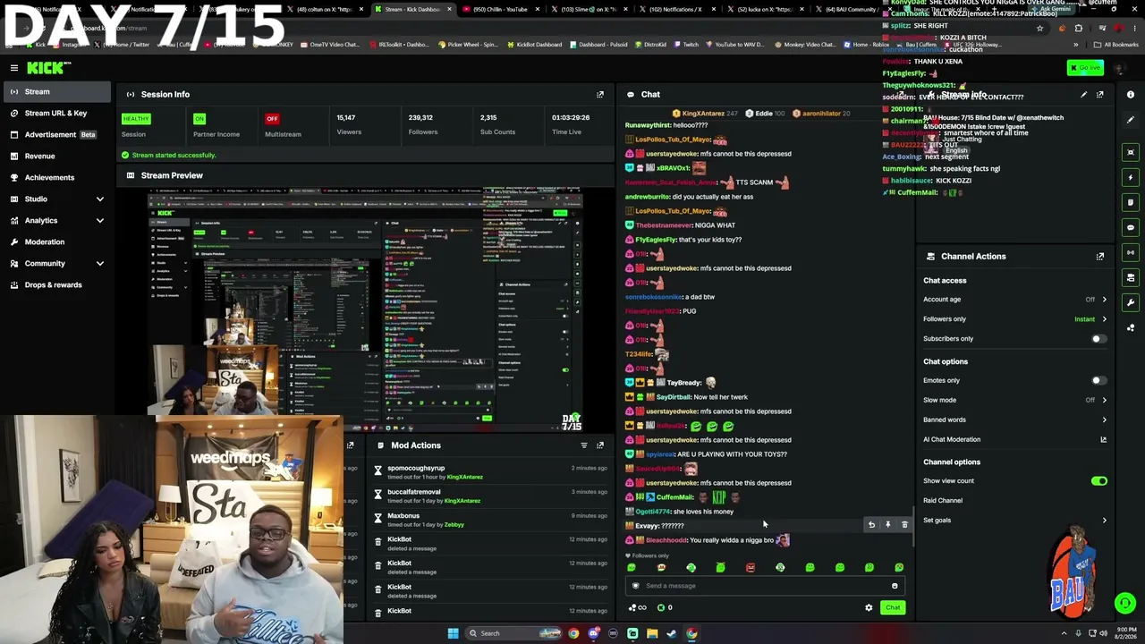Open Moderation in sidebar

pyautogui.click(x=57, y=241)
